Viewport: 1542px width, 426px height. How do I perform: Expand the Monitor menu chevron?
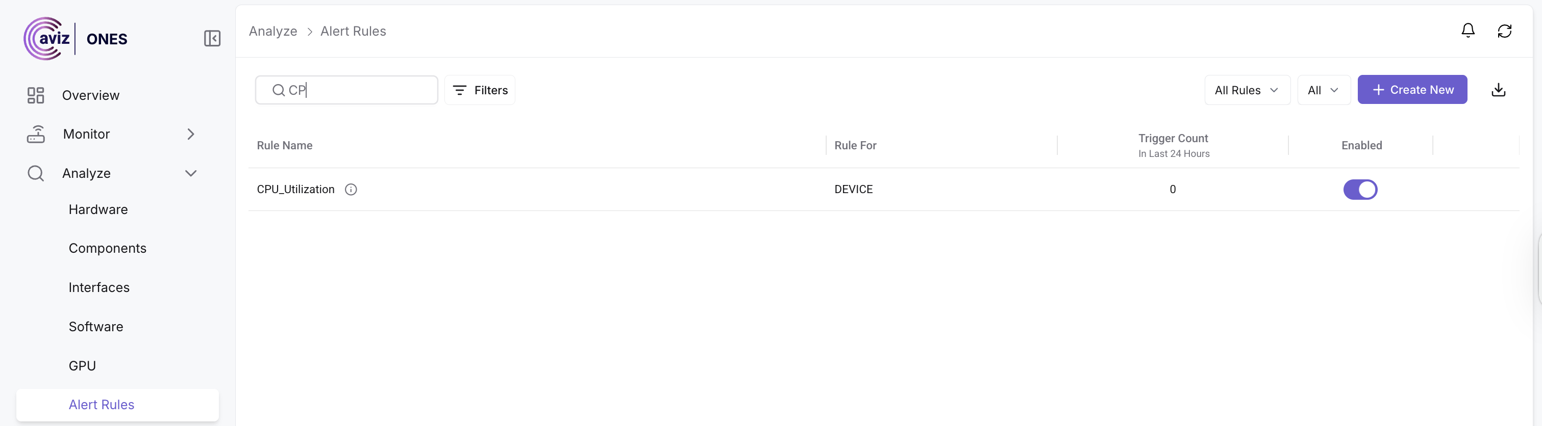[191, 135]
